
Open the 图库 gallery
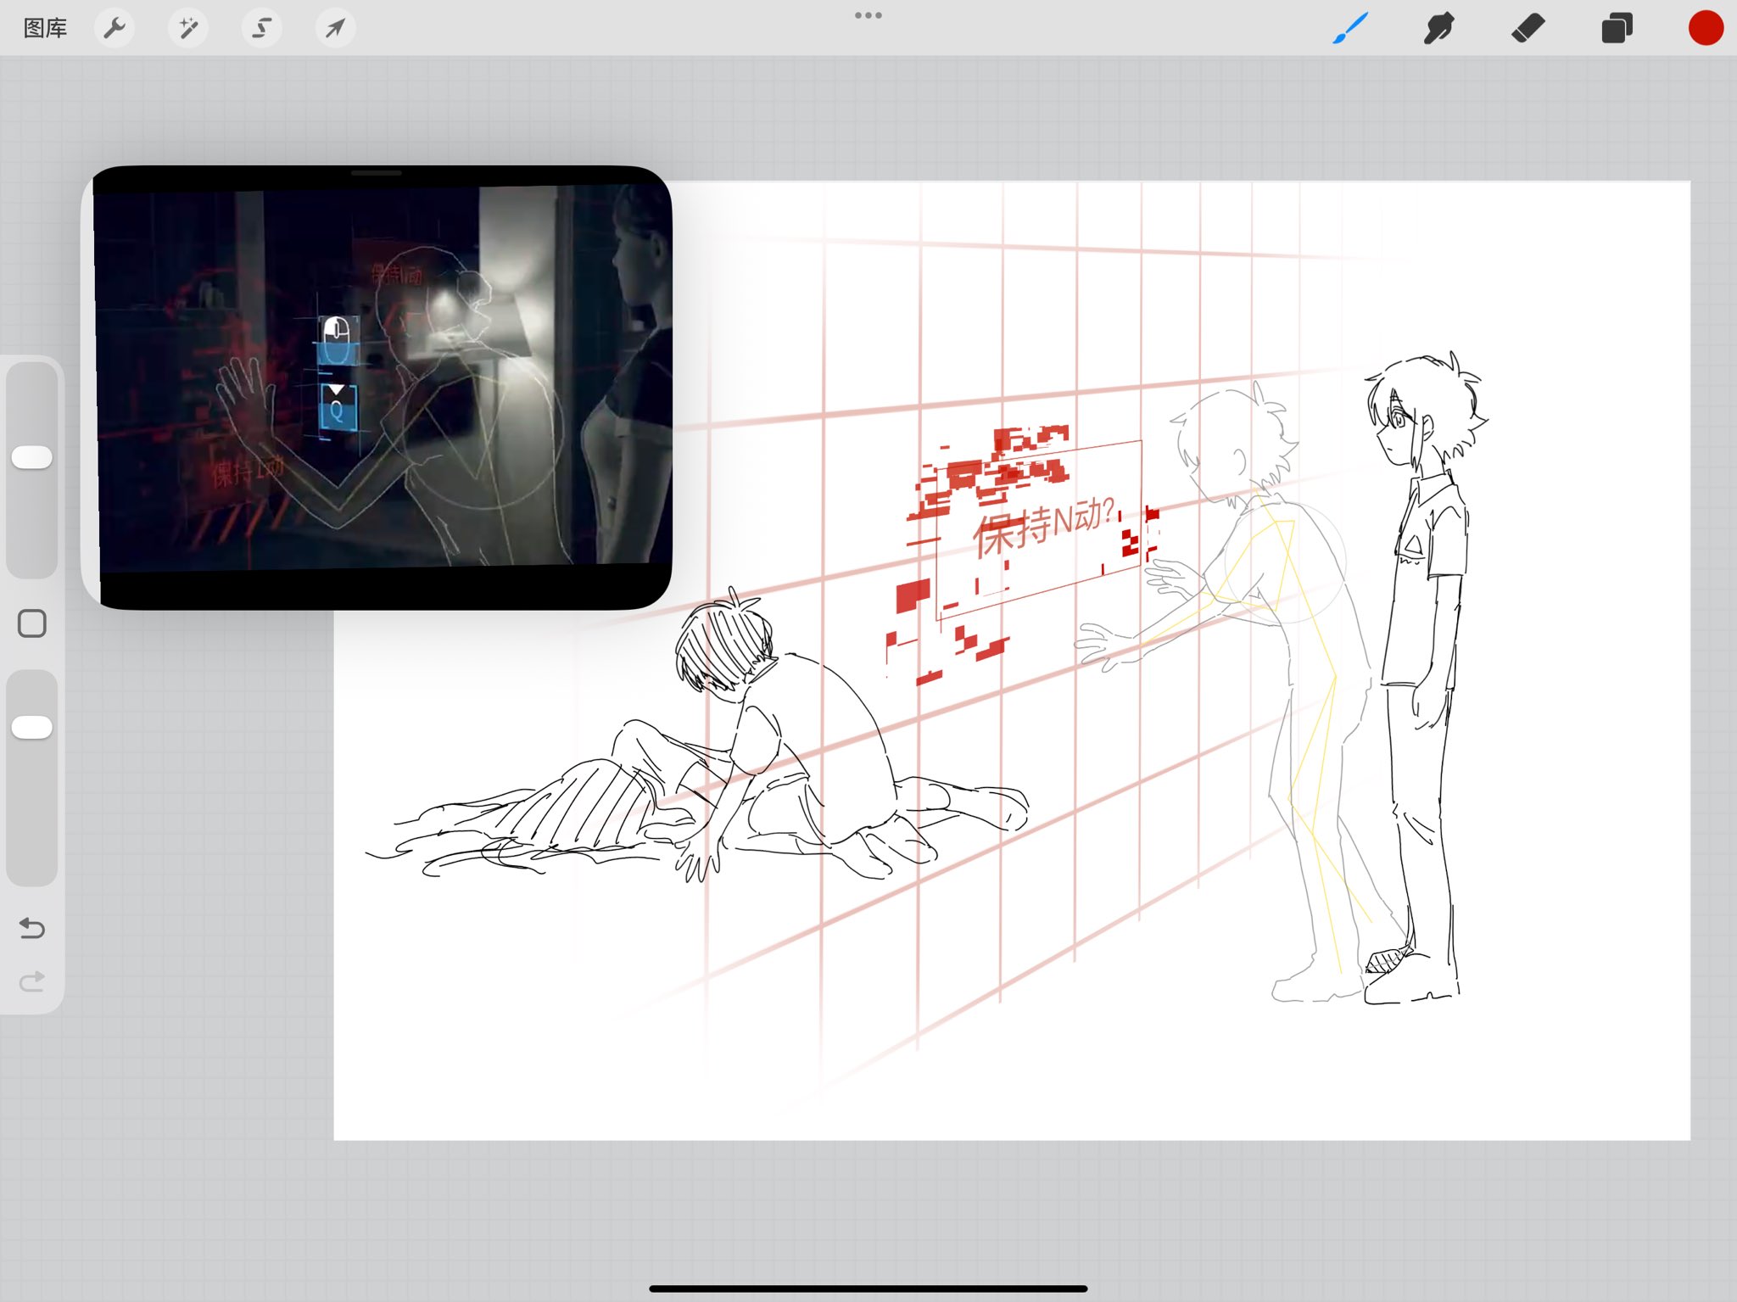click(x=45, y=28)
